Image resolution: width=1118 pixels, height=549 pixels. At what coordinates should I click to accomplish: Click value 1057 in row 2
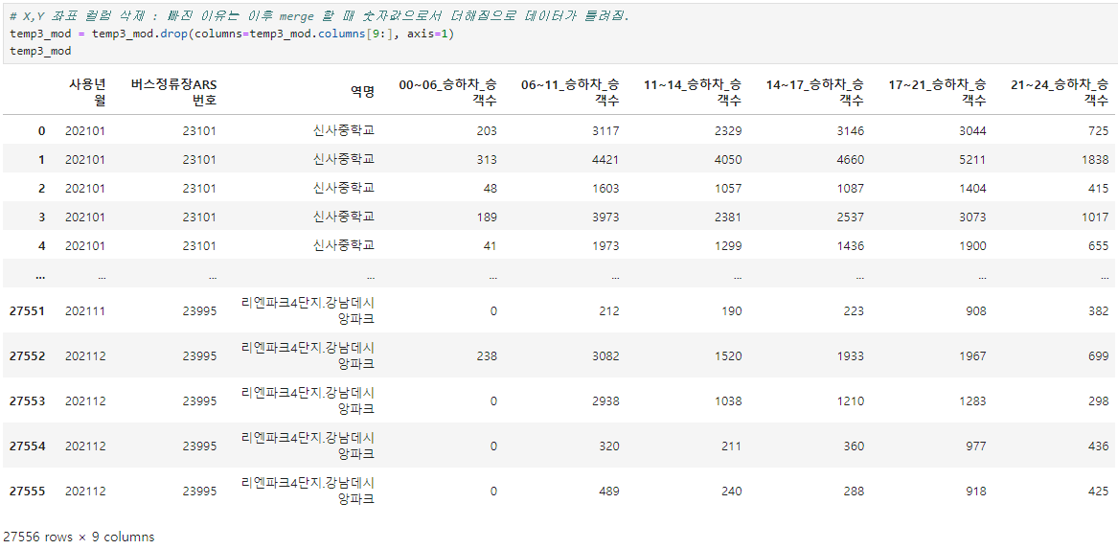coord(728,188)
